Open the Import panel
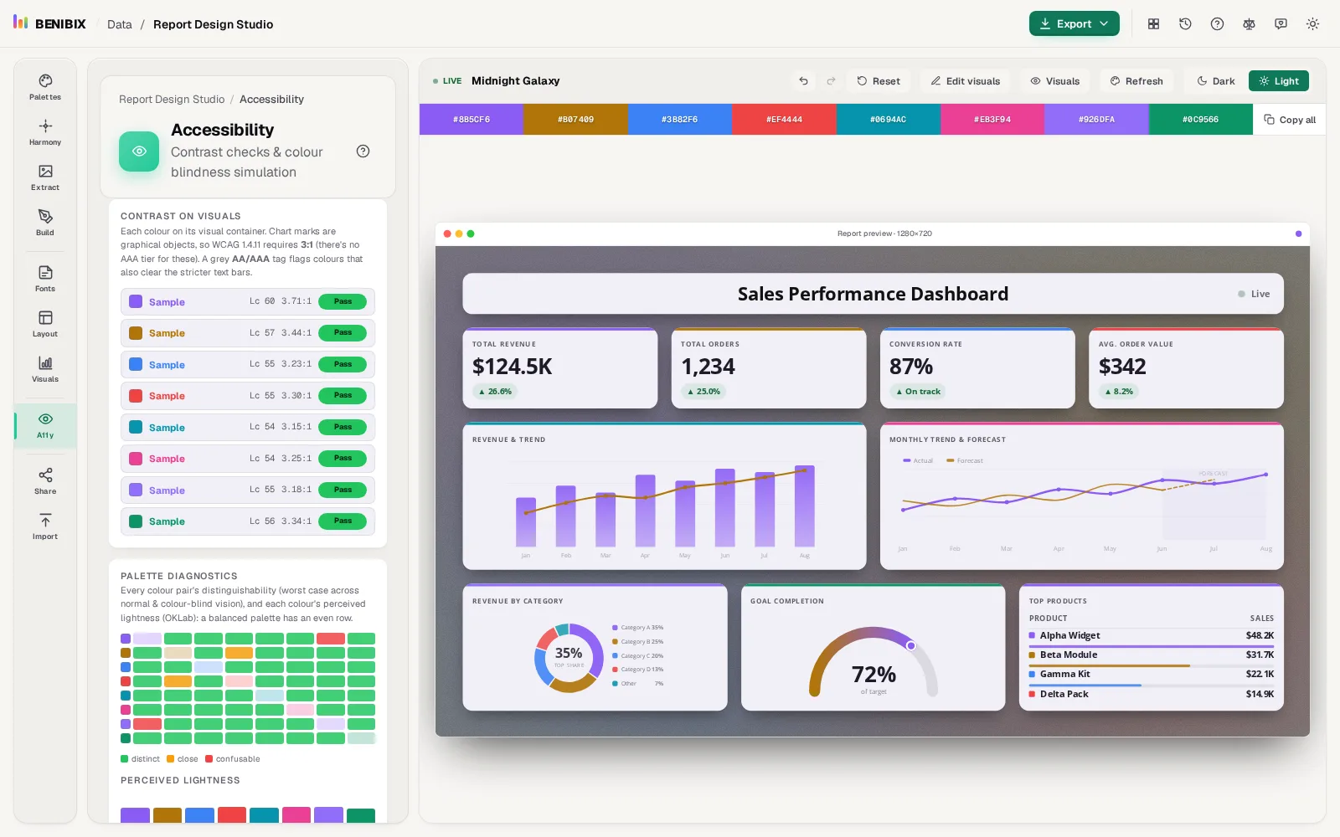 coord(45,526)
